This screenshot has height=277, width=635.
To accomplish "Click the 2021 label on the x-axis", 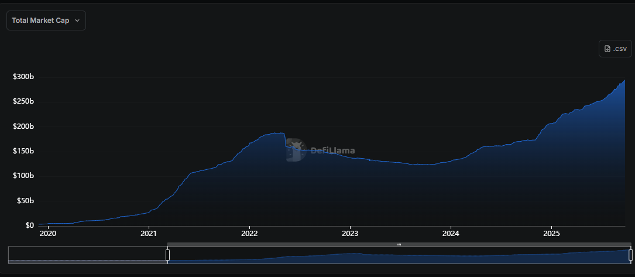I will [149, 234].
